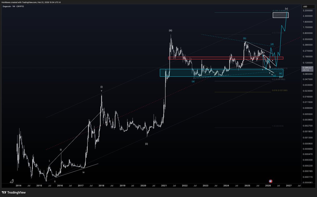Image resolution: width=317 pixels, height=197 pixels.
Task: Click the 2021 time axis label
Action: [164, 185]
